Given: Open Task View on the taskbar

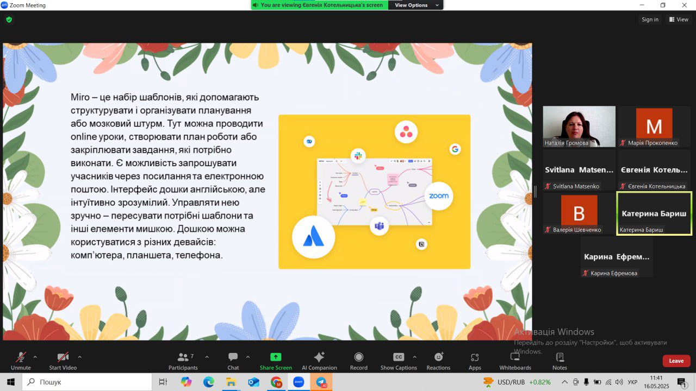Looking at the screenshot, I should [163, 382].
